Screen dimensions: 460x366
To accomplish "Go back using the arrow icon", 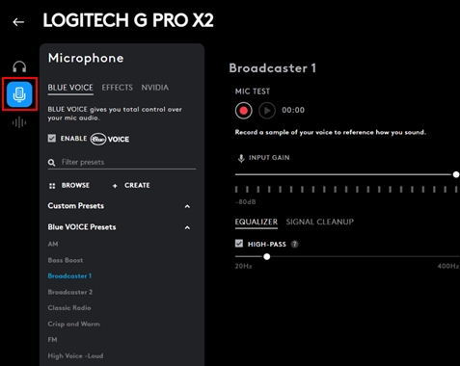I will coord(18,22).
